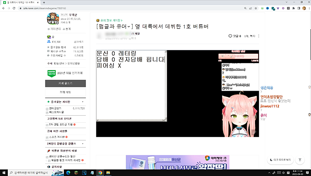311x176 pixels.
Task: Click the share page icon in address bar
Action: [x=250, y=8]
